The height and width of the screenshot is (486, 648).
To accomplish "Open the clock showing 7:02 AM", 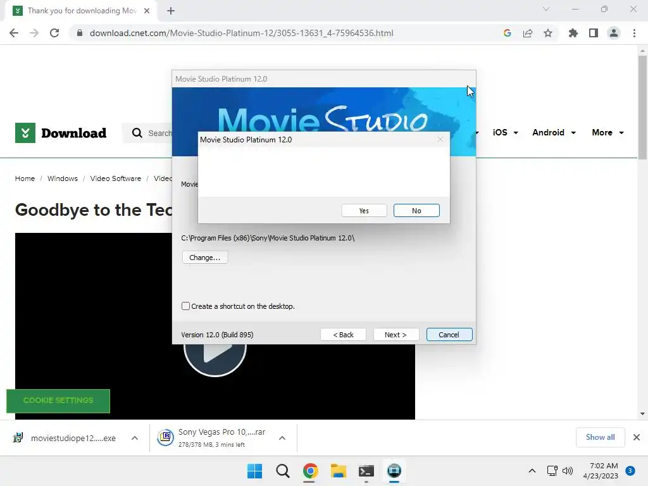I will pos(601,471).
